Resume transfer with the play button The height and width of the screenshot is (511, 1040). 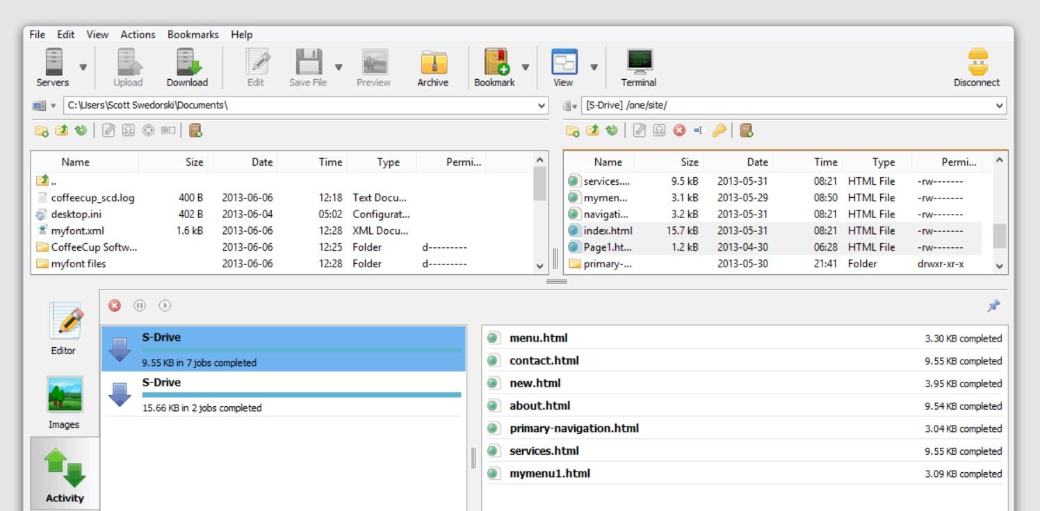tap(165, 305)
